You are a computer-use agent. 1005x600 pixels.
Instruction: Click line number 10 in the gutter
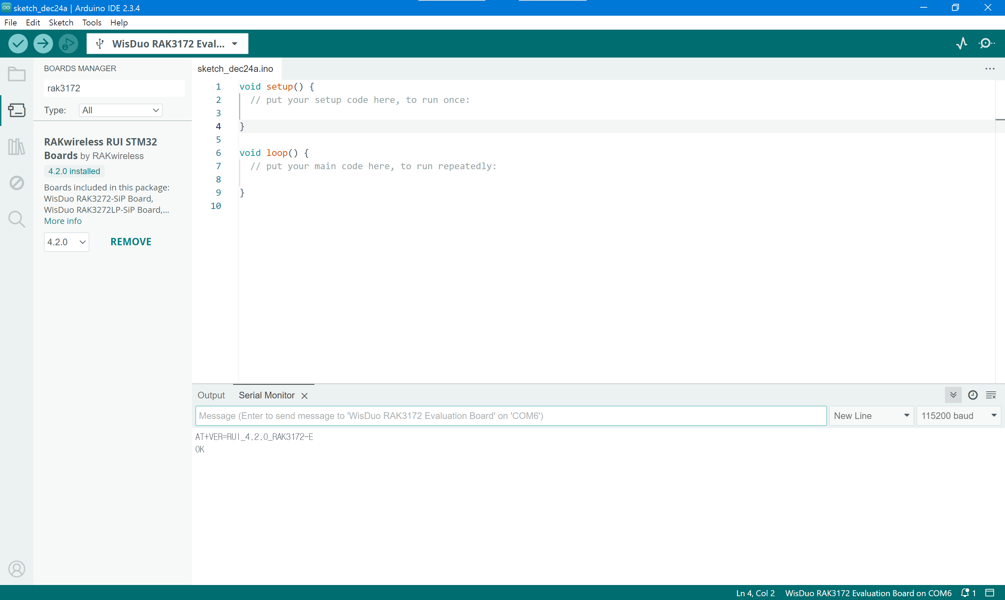216,206
